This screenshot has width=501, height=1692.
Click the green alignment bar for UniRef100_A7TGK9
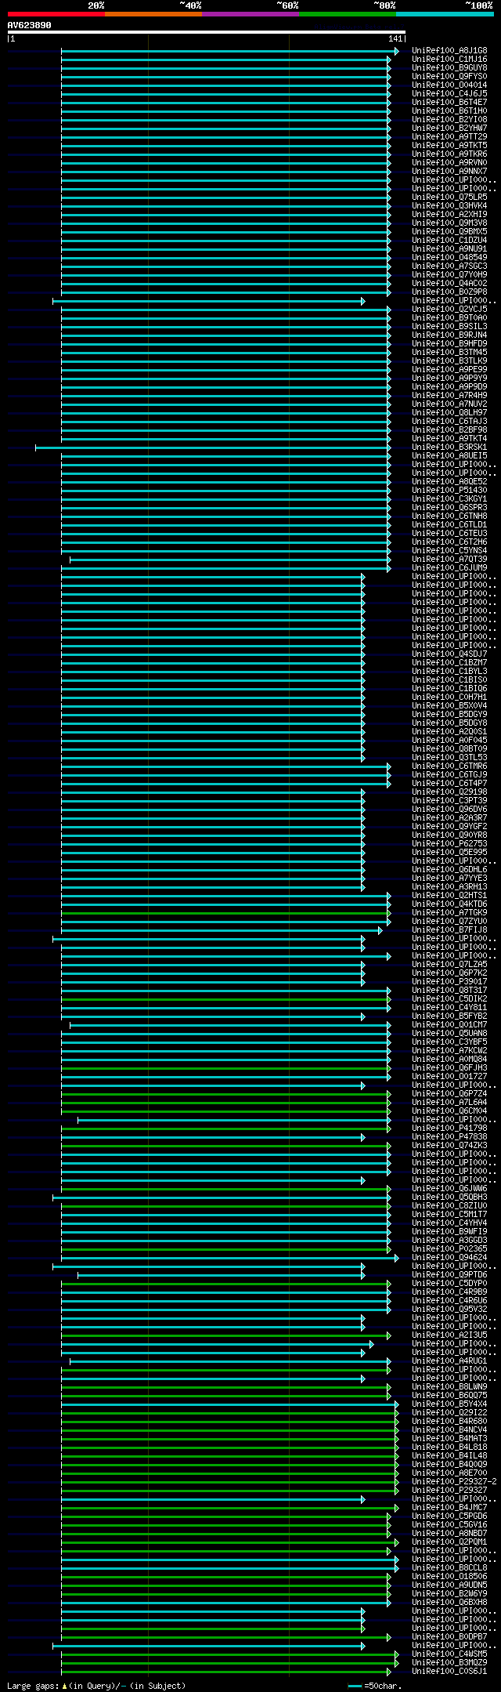225,914
